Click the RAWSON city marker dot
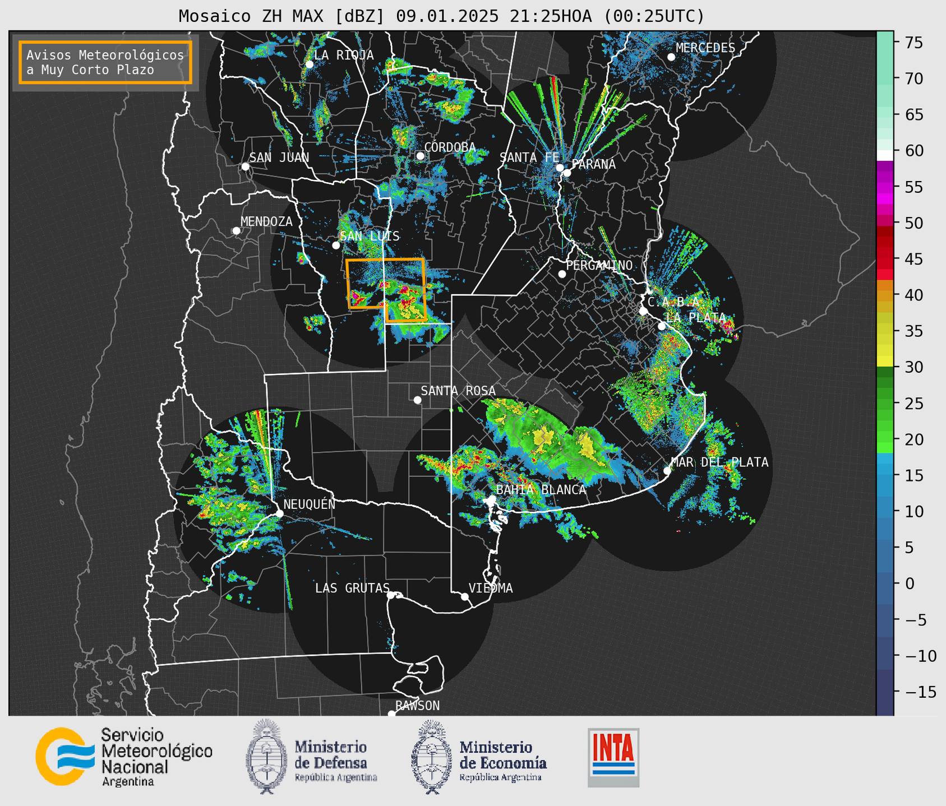The height and width of the screenshot is (806, 946). click(391, 714)
